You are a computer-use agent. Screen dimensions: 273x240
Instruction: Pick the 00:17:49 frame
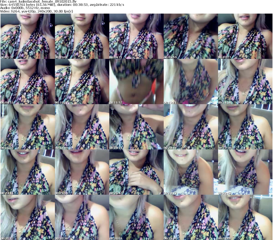pyautogui.click(x=82, y=127)
